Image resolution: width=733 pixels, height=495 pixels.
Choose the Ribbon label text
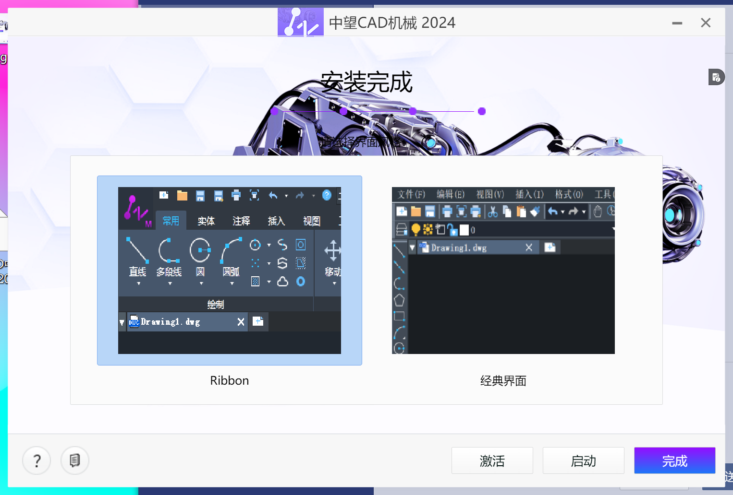[230, 381]
